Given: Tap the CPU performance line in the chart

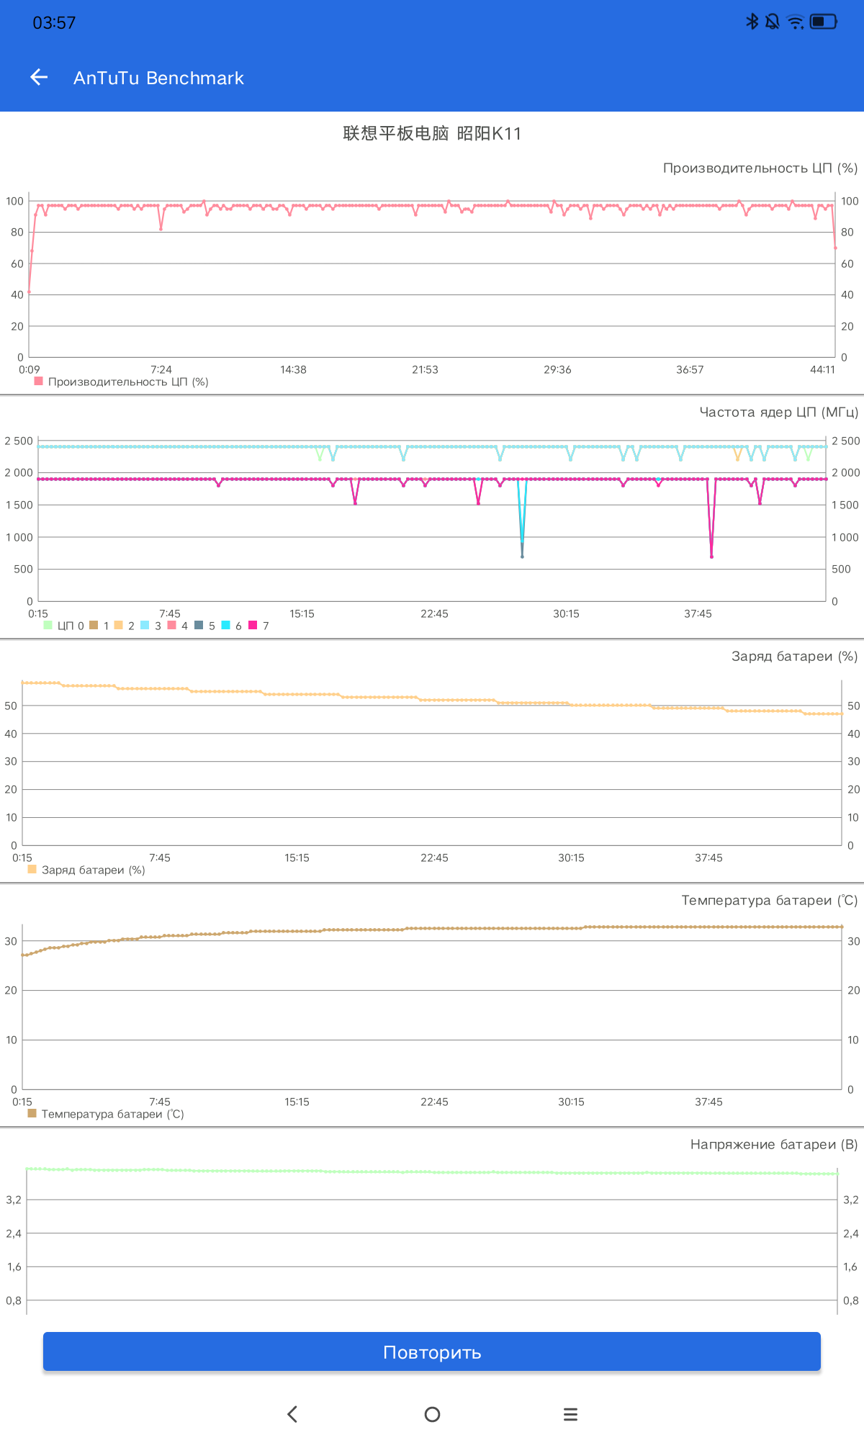Looking at the screenshot, I should [x=432, y=206].
